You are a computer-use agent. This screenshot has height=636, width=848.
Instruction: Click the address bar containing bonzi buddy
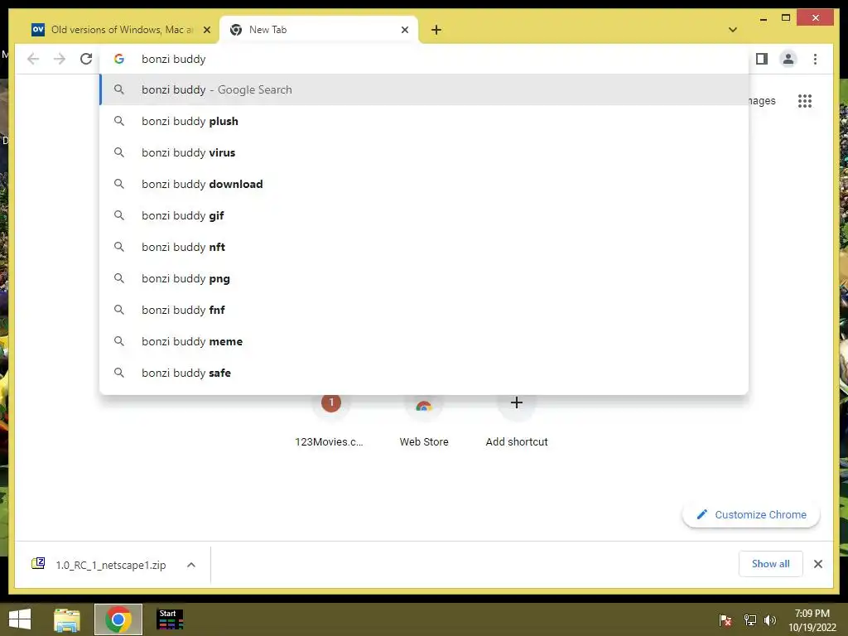(424, 59)
